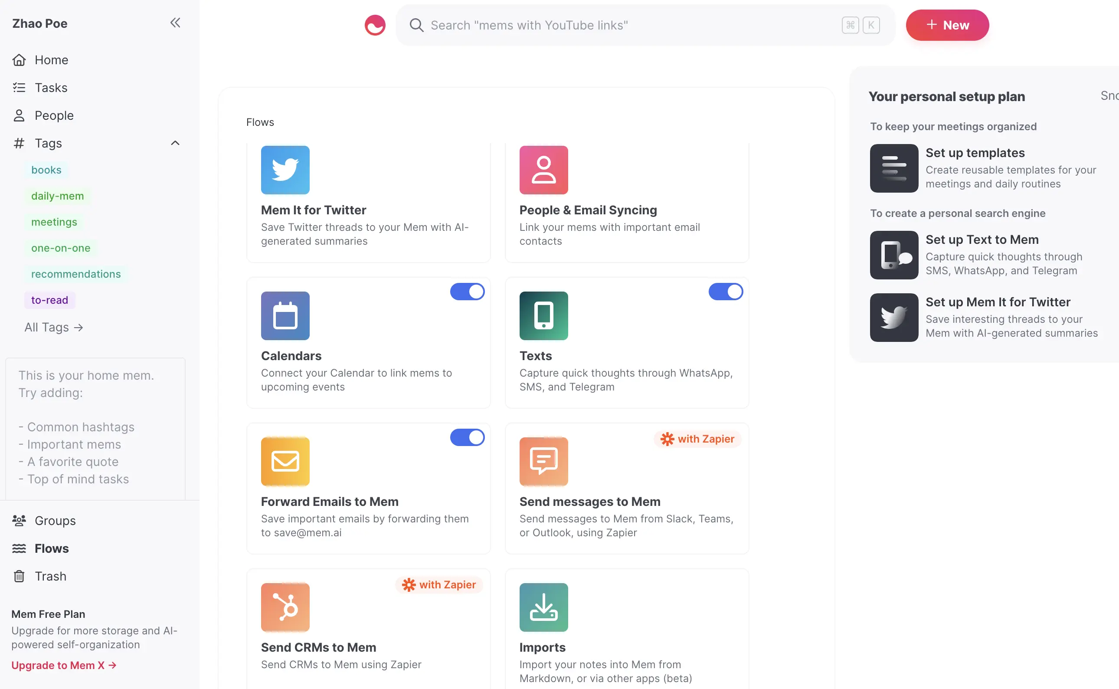Click the Tags hash icon

point(19,143)
